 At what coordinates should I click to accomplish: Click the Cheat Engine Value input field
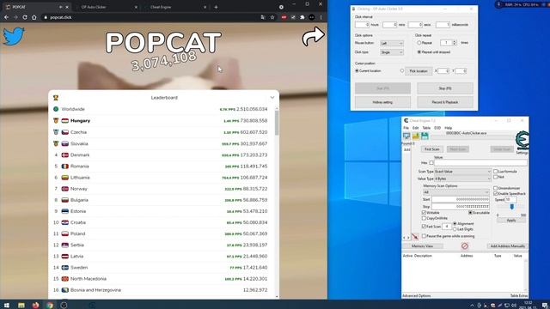(x=480, y=162)
